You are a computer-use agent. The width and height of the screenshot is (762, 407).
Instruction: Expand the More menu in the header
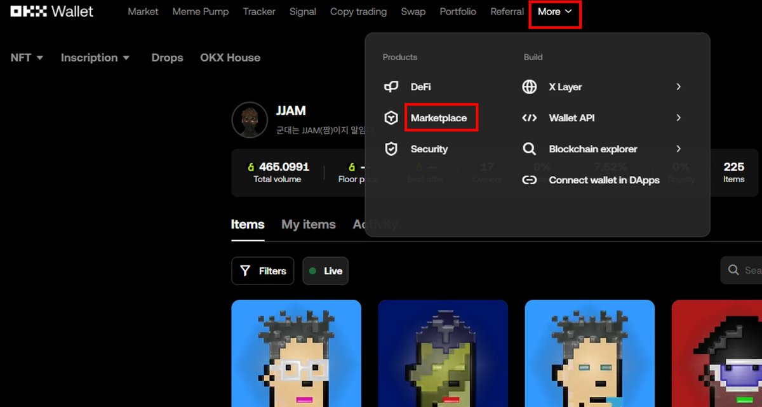pos(555,12)
